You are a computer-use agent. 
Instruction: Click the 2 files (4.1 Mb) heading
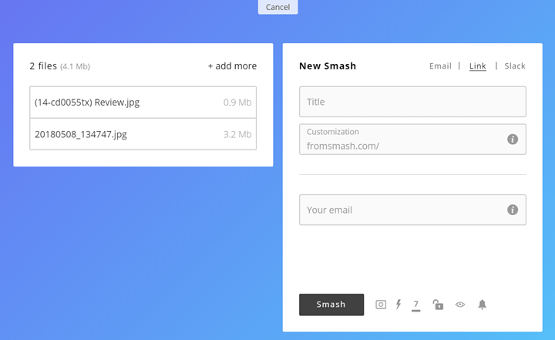click(x=60, y=66)
